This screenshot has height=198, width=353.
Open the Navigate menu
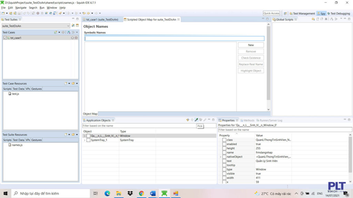click(21, 8)
